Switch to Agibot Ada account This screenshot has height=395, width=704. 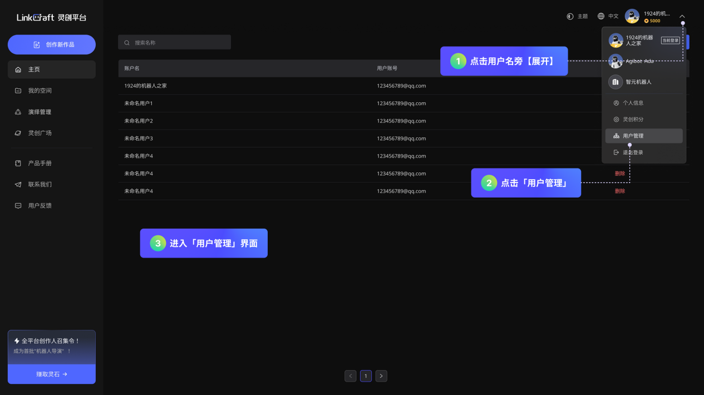(639, 61)
